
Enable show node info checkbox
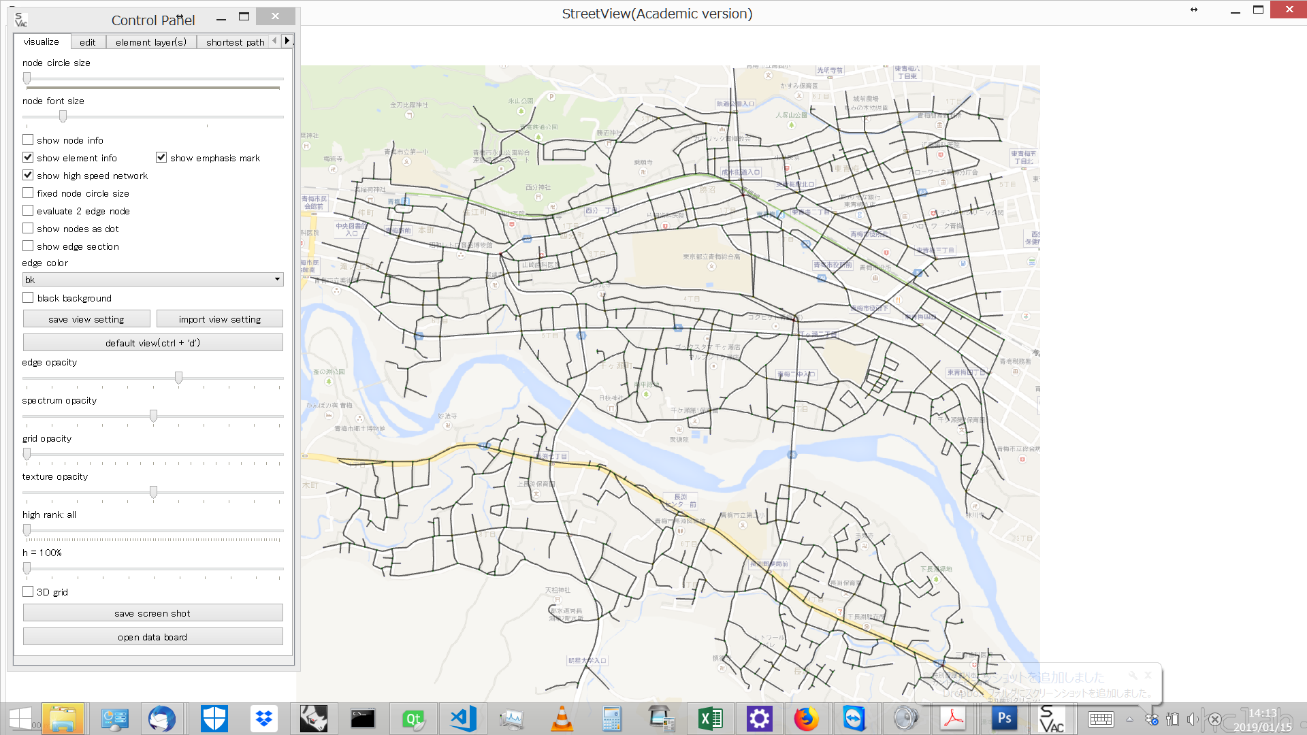(28, 140)
